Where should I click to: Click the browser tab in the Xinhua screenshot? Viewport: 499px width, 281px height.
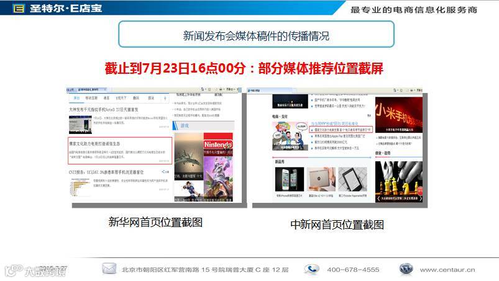point(91,90)
